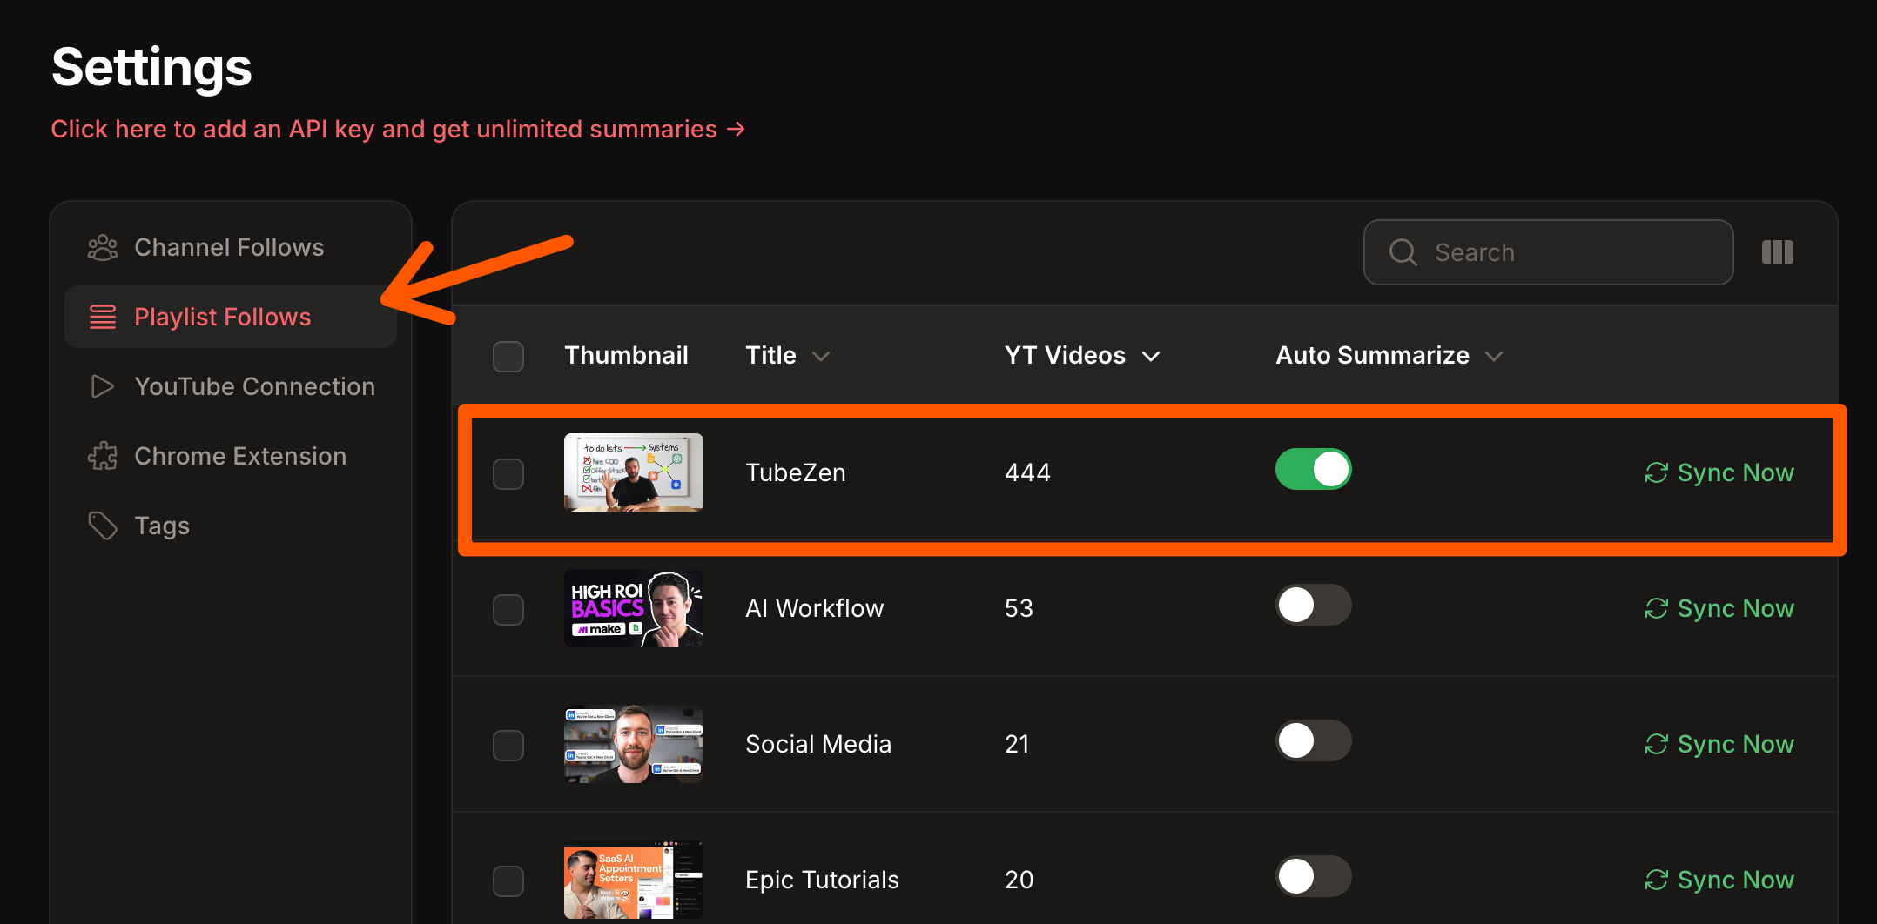
Task: Open the Social Media playlist thumbnail
Action: (x=634, y=744)
